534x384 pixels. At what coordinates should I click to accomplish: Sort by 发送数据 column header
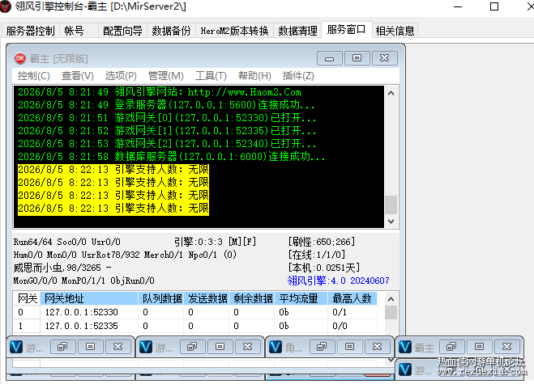(x=207, y=298)
